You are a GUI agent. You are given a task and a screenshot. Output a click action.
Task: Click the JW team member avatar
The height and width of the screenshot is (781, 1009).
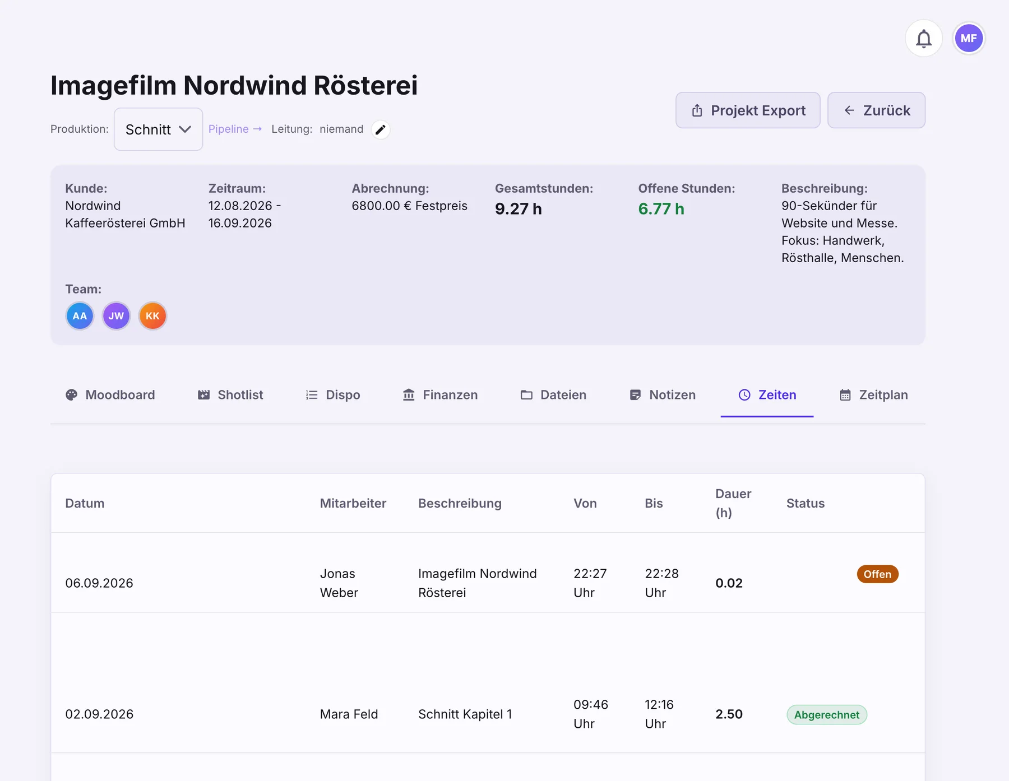116,316
